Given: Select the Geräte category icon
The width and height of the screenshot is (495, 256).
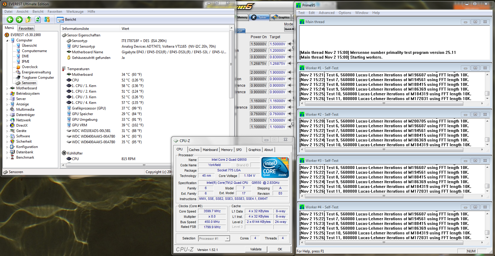Looking at the screenshot, I should [12, 131].
